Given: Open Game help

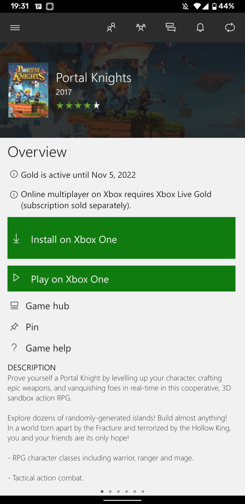Looking at the screenshot, I should point(48,348).
